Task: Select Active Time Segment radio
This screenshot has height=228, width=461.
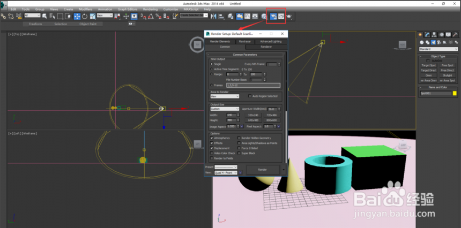Action: pos(211,69)
